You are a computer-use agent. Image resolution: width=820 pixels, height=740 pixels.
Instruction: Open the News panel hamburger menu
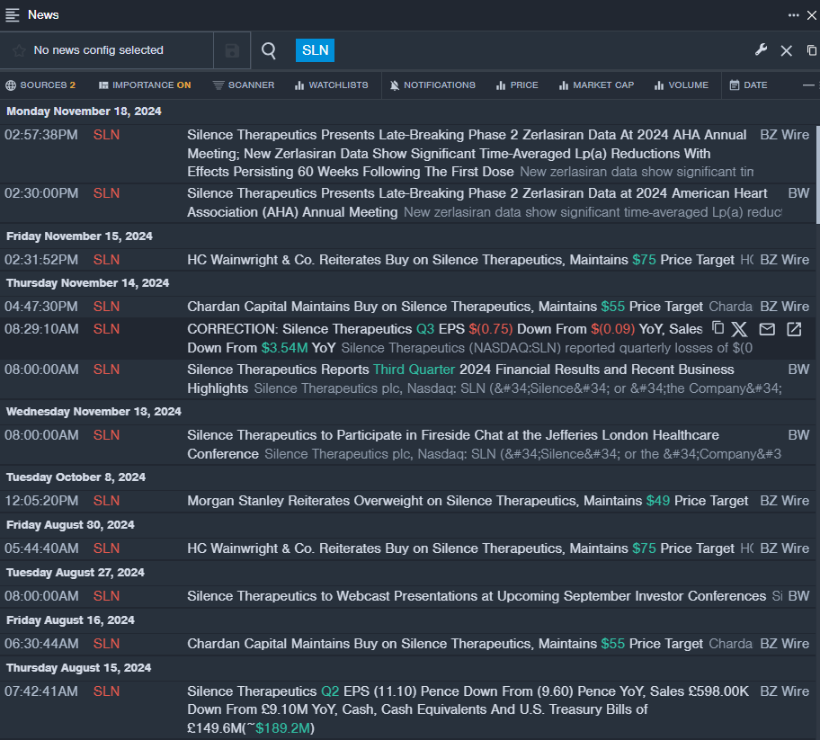[13, 14]
